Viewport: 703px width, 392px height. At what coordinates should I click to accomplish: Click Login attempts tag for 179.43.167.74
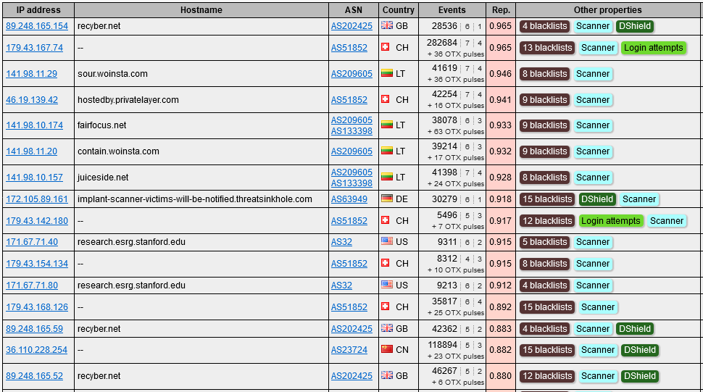(653, 48)
